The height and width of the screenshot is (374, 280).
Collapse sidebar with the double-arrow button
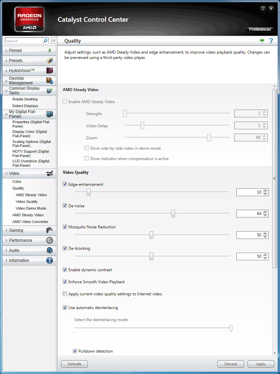[x=54, y=41]
